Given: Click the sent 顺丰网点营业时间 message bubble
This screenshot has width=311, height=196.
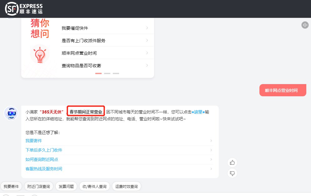Looking at the screenshot, I should 283,90.
